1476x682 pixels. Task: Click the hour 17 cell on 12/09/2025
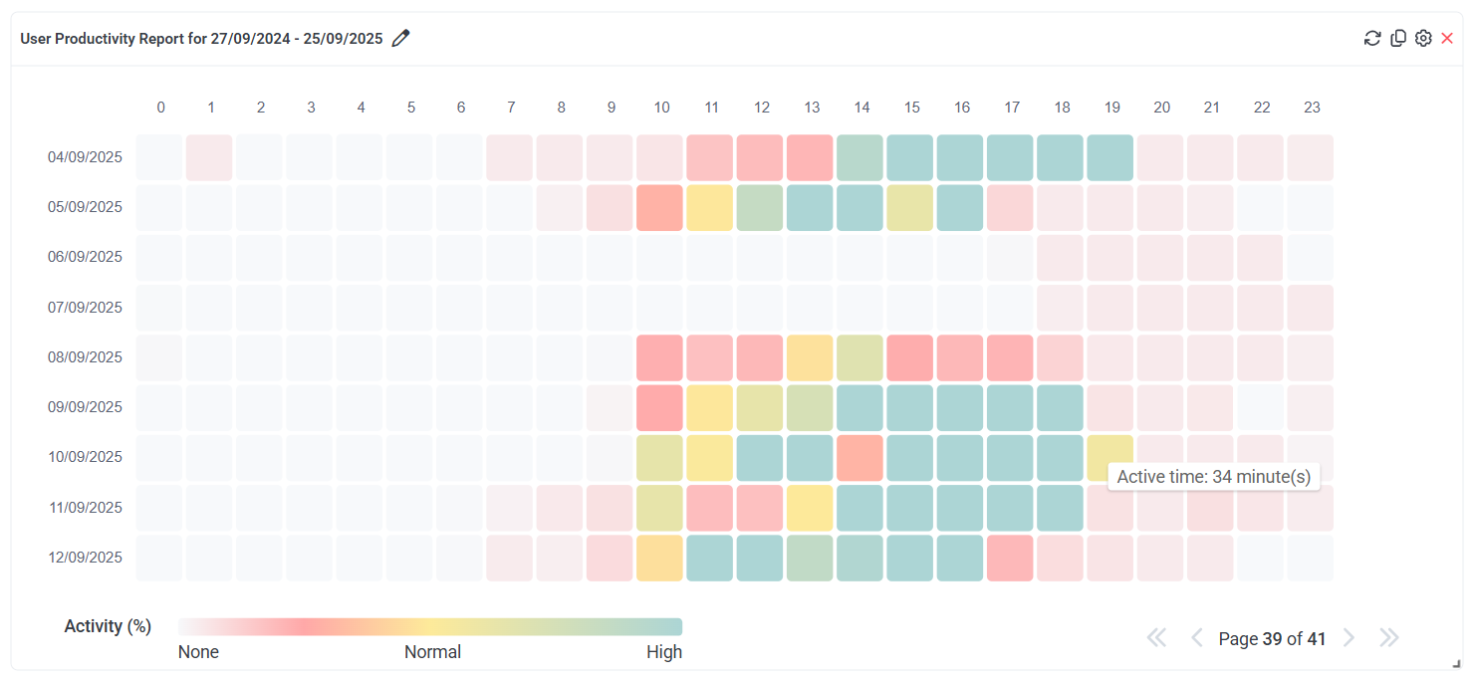[x=1010, y=558]
